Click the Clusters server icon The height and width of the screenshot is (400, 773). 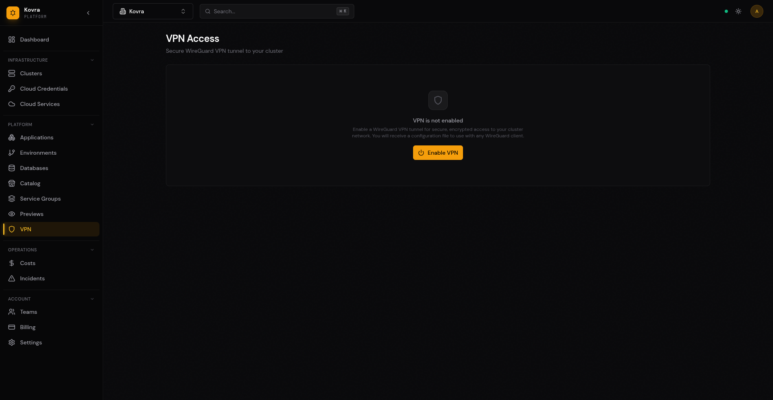(x=12, y=73)
